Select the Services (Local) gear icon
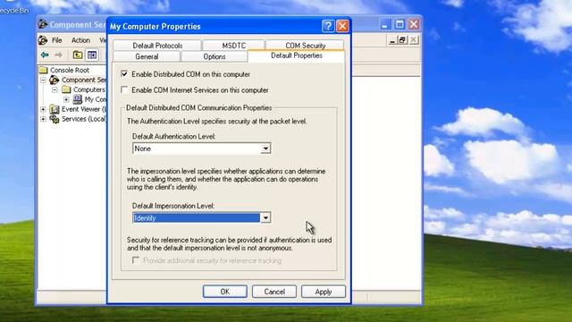 point(55,119)
